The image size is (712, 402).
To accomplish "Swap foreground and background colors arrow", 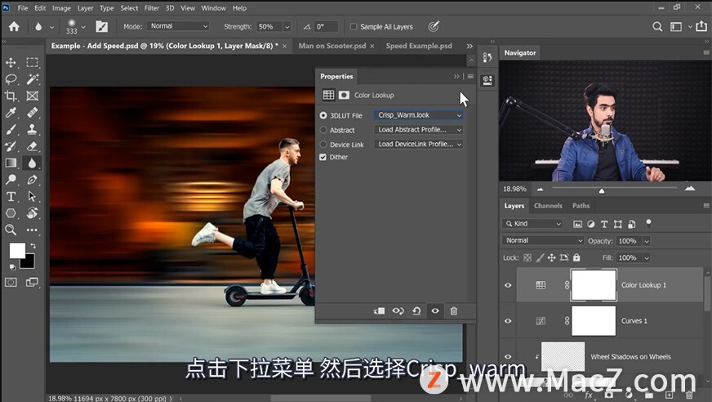I will coord(33,246).
